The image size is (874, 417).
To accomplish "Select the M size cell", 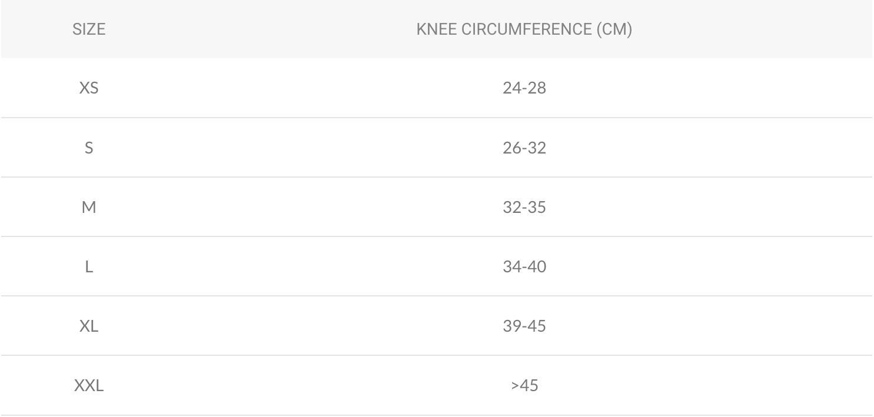I will pos(89,207).
